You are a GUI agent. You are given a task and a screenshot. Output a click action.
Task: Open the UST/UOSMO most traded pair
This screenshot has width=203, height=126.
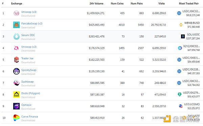(192, 104)
